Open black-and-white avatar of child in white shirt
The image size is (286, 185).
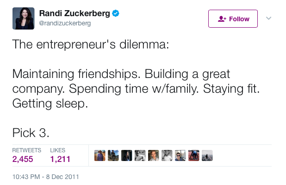tap(167, 155)
